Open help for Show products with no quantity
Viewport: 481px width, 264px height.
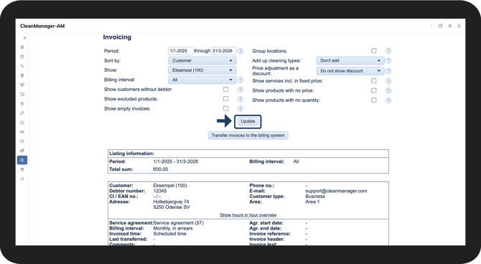388,100
